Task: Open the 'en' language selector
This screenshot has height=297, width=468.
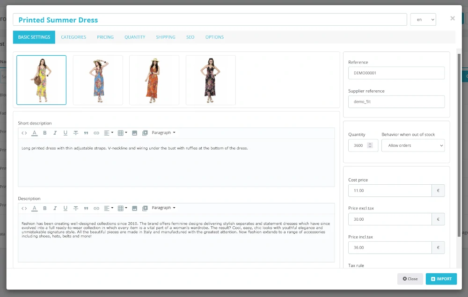Action: click(x=423, y=20)
